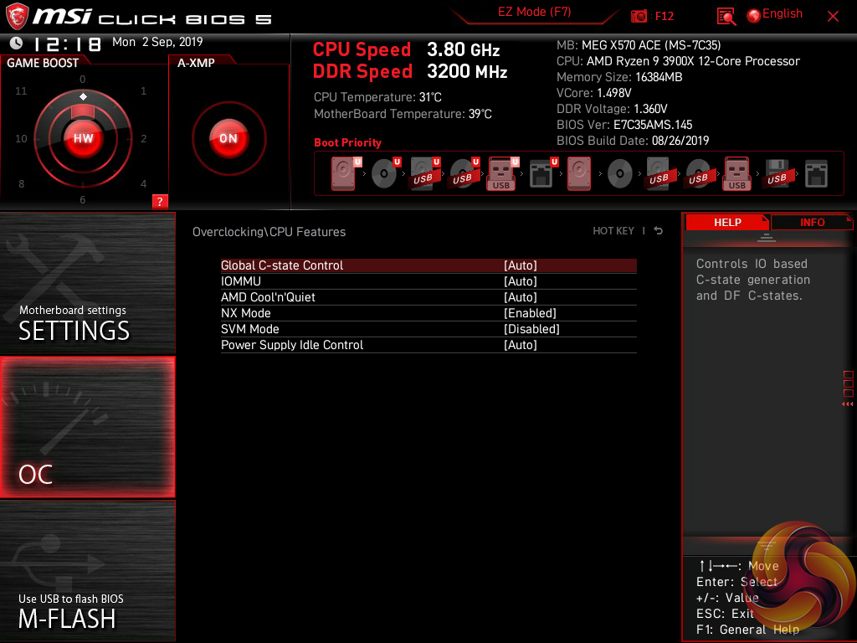The image size is (857, 643).
Task: Open the English language globe selector
Action: coord(775,15)
